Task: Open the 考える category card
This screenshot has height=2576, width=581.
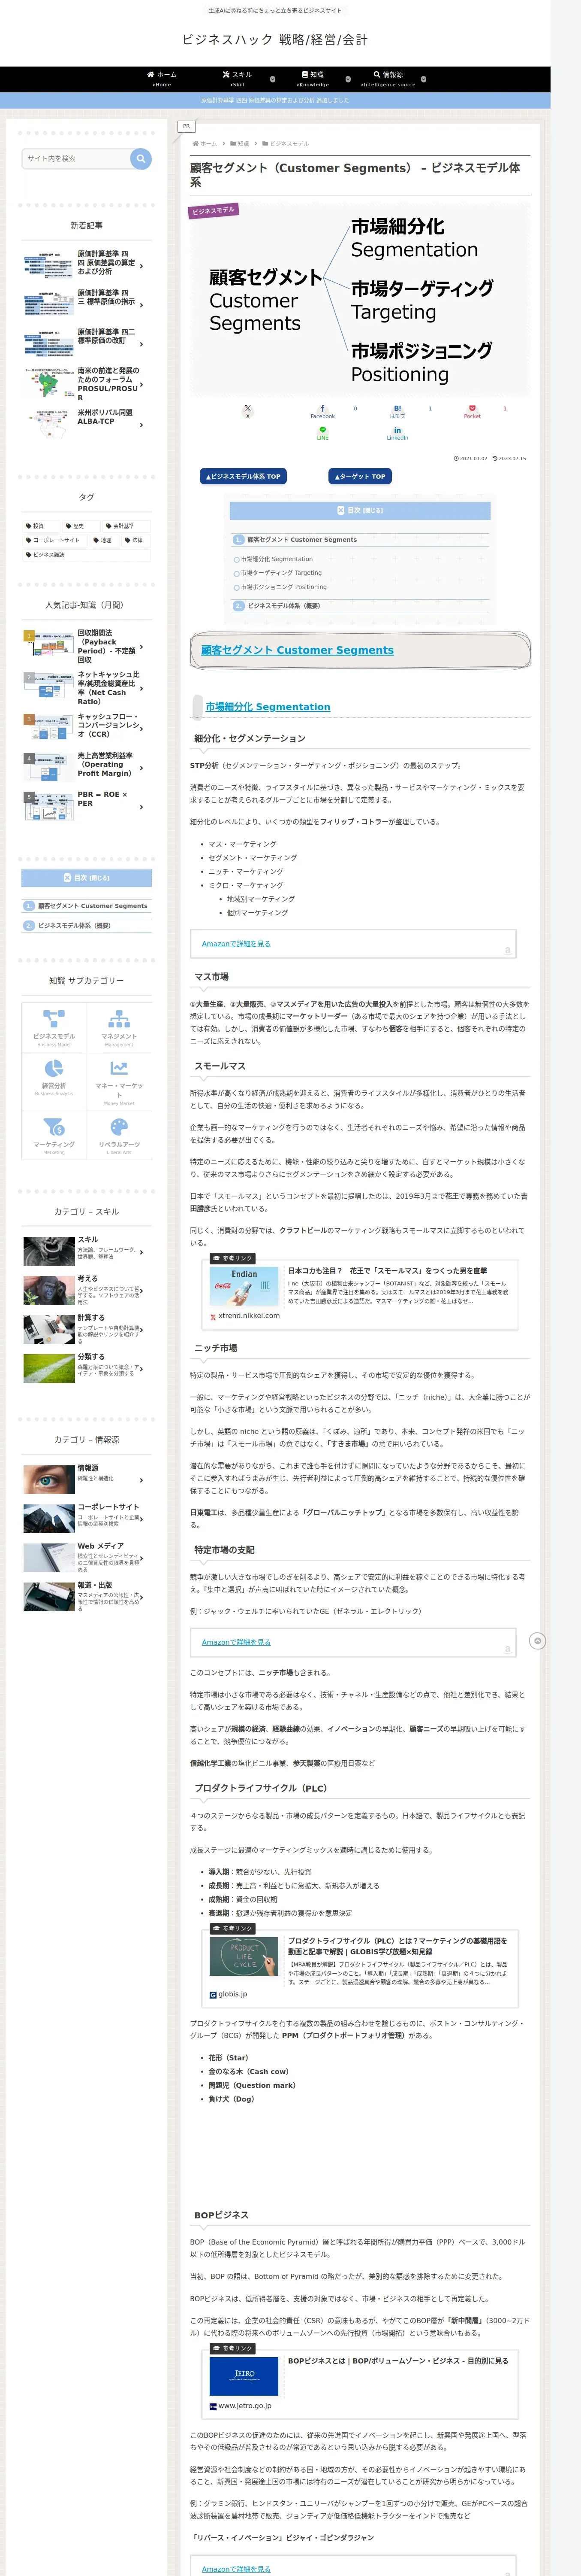Action: (x=87, y=1290)
